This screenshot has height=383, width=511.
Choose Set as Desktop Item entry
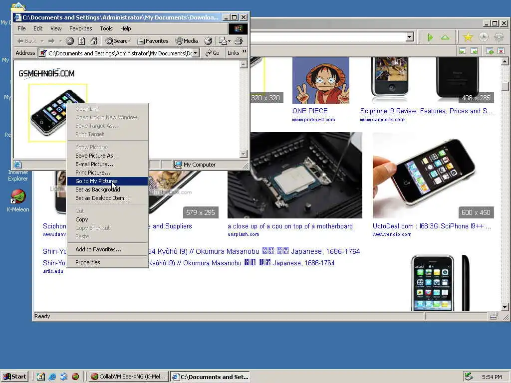(x=108, y=198)
